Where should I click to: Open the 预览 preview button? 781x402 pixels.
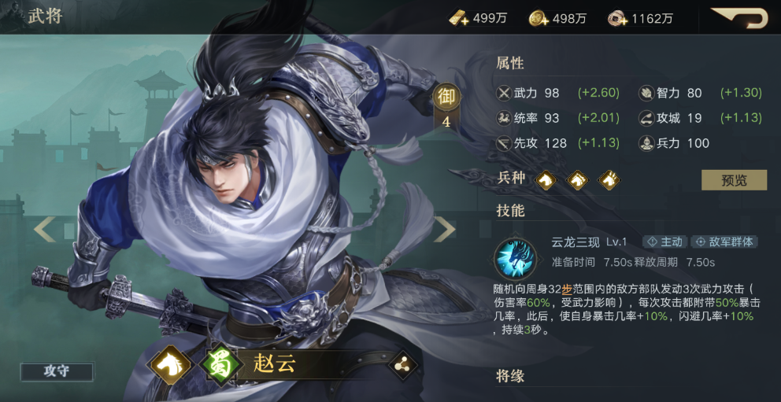point(735,179)
